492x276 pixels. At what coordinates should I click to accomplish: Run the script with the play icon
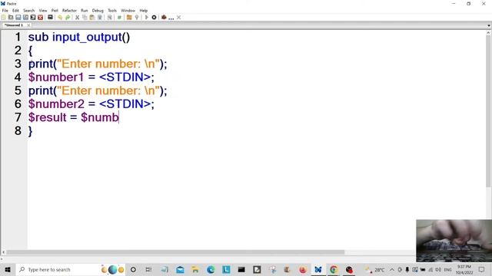coord(146,18)
